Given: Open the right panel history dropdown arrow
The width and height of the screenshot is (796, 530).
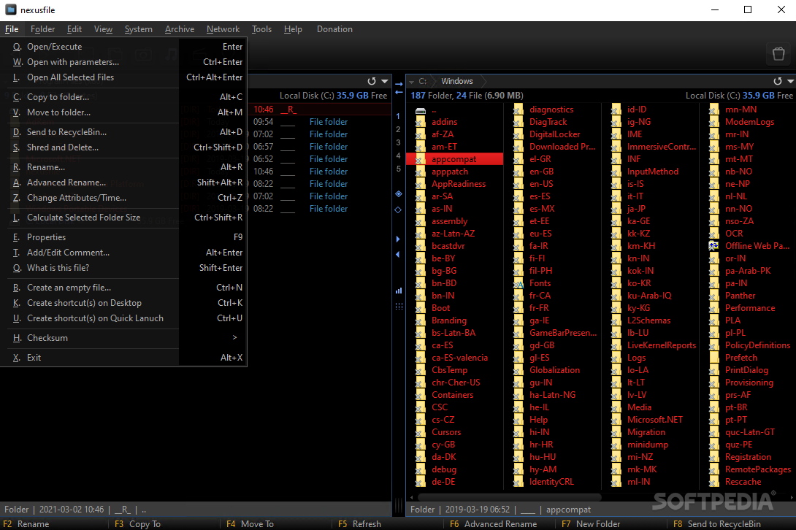Looking at the screenshot, I should [x=790, y=81].
